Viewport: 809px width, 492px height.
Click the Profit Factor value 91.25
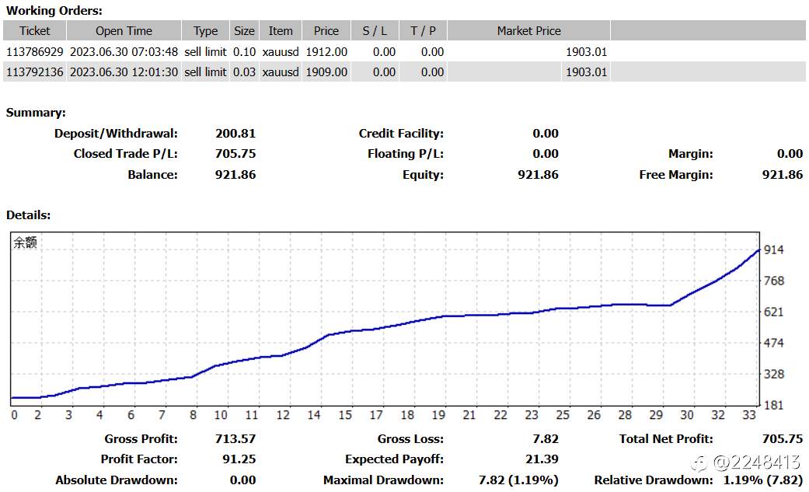coord(239,459)
